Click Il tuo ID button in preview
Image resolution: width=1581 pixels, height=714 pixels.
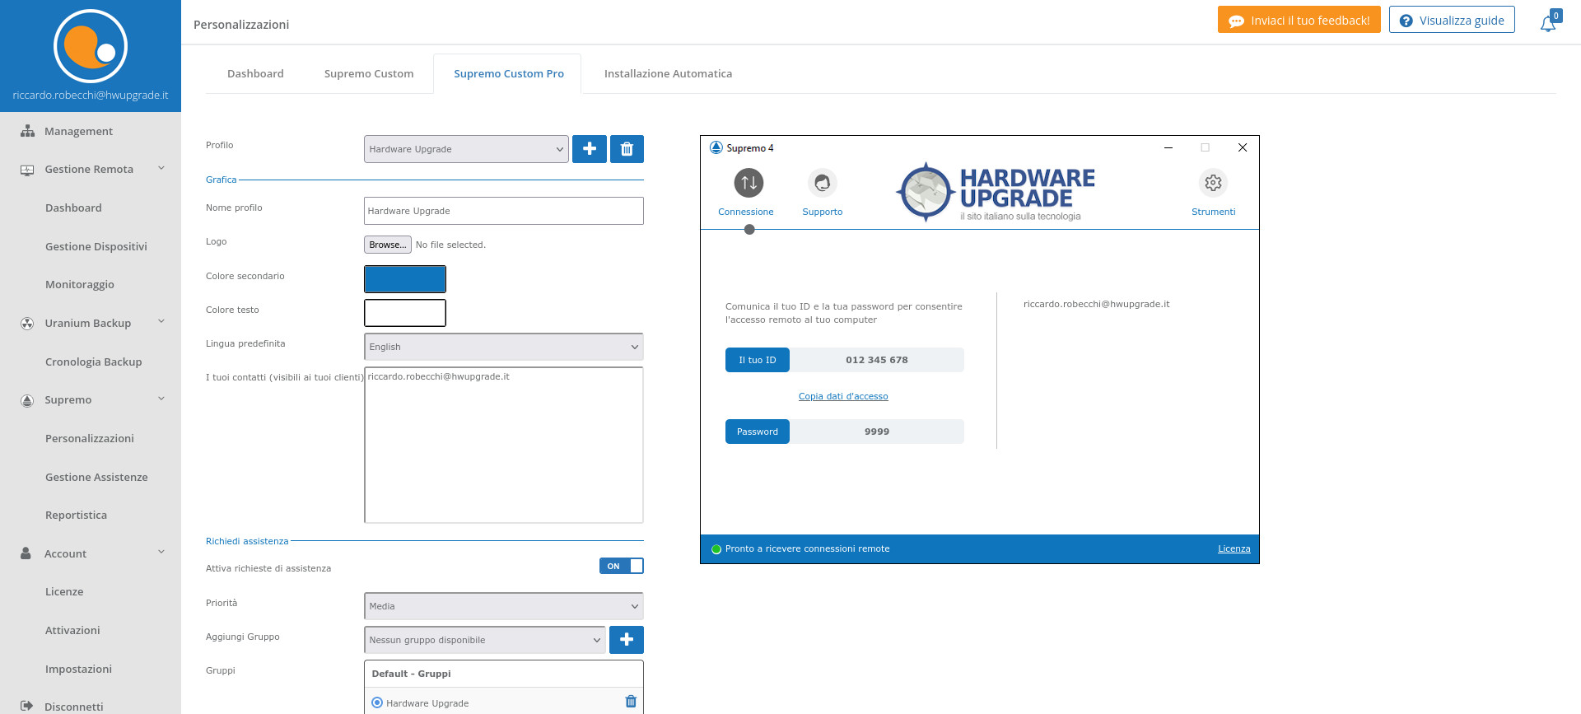(x=758, y=360)
